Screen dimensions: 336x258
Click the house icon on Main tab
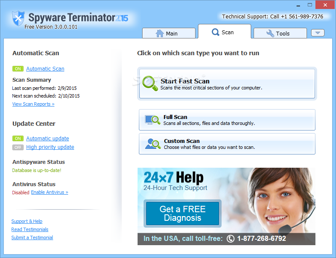[x=159, y=33]
